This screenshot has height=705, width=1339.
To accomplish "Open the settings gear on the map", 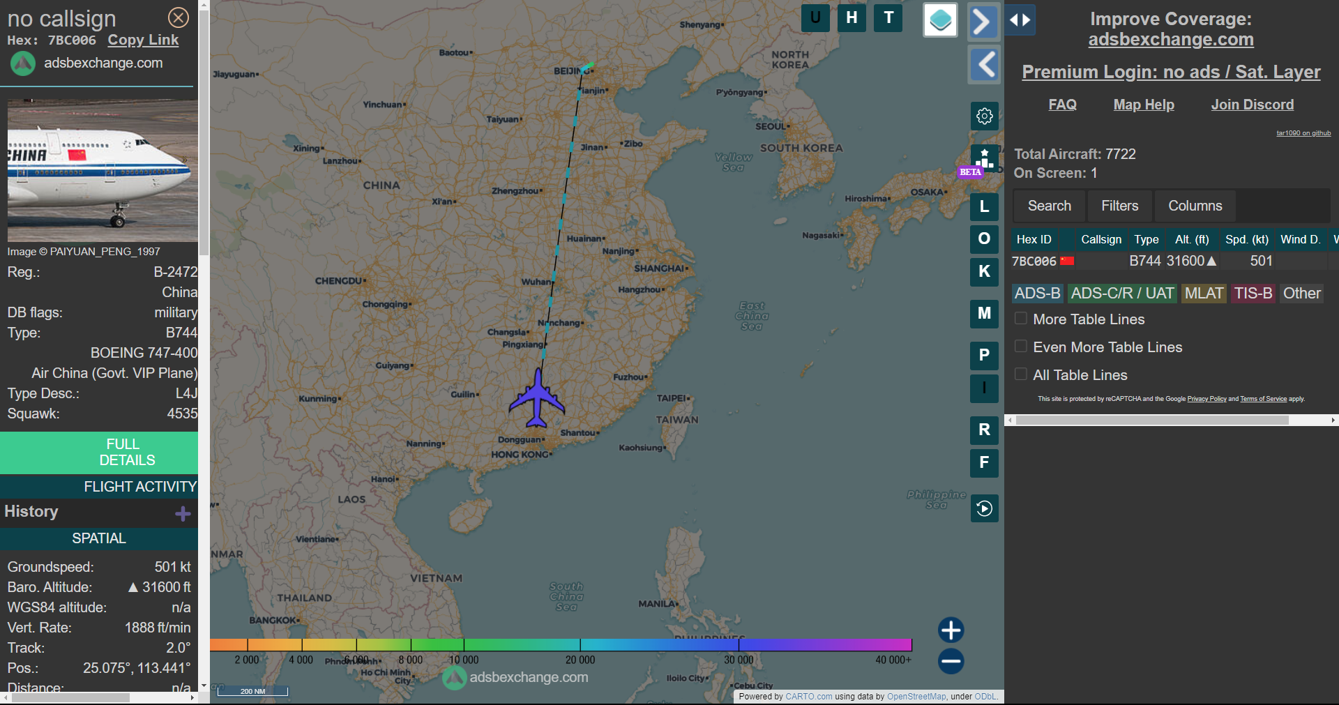I will click(984, 116).
